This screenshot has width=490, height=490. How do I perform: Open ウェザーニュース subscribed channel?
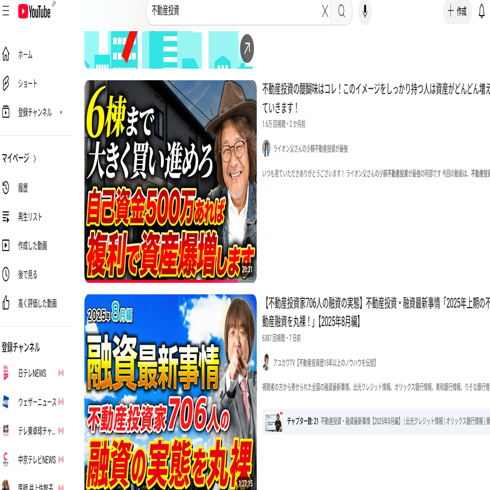tap(36, 402)
